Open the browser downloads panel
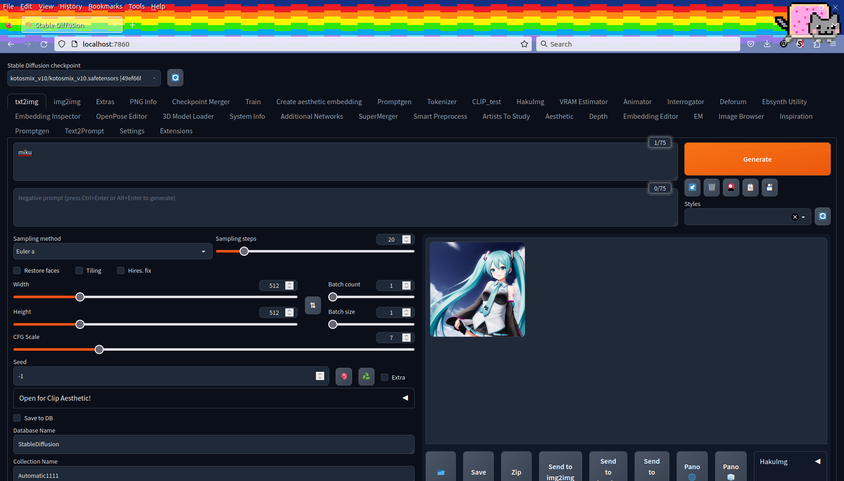The height and width of the screenshot is (481, 844). (x=767, y=44)
